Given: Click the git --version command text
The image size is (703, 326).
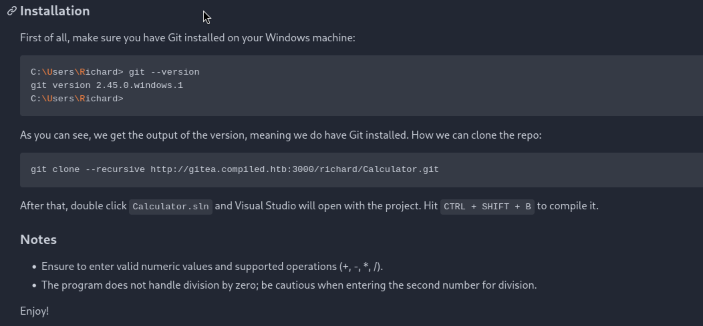Looking at the screenshot, I should (x=164, y=72).
